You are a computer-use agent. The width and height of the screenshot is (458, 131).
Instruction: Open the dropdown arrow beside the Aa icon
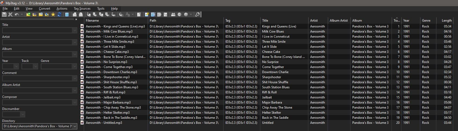tap(133, 14)
